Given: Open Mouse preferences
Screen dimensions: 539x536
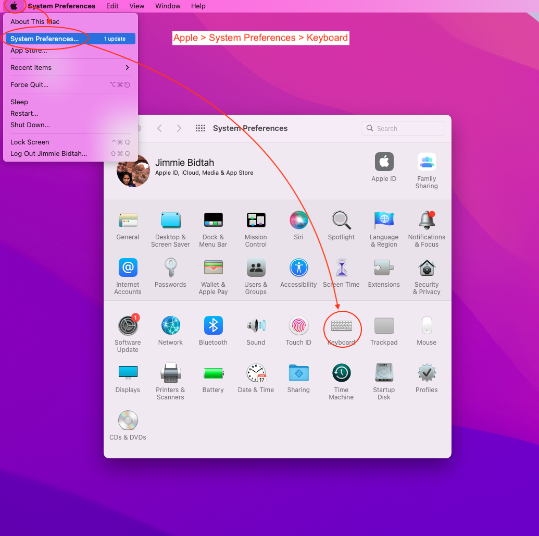Looking at the screenshot, I should (427, 331).
